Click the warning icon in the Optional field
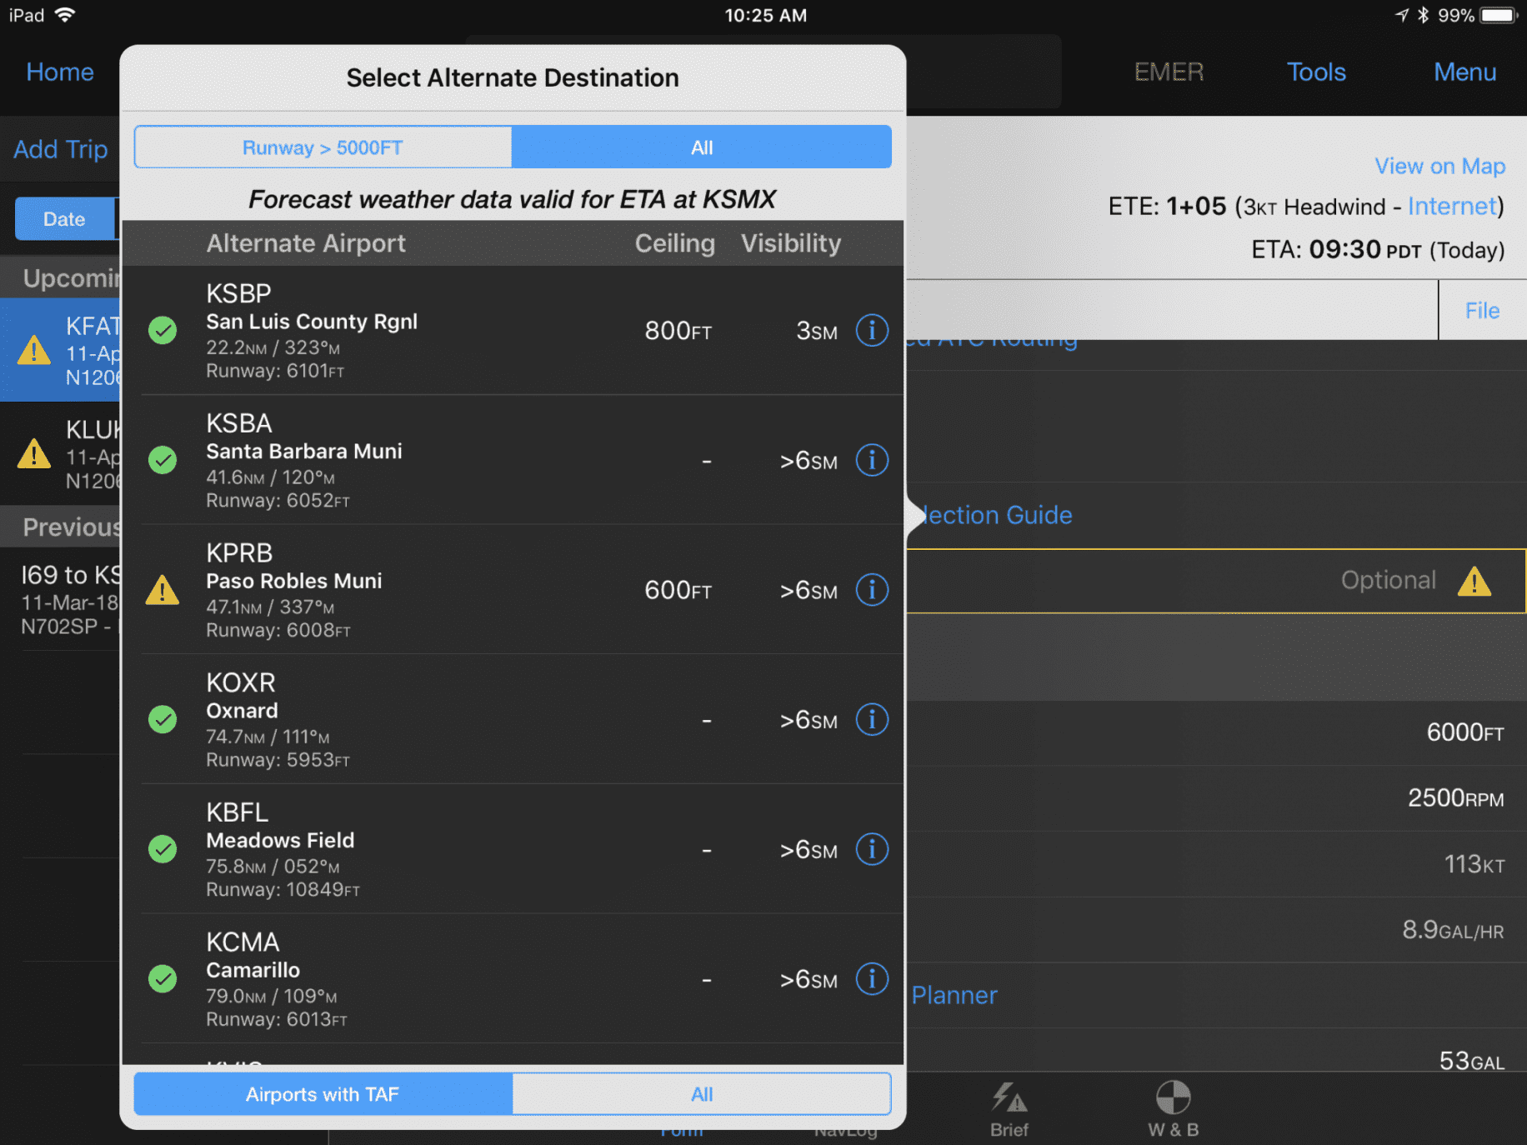The height and width of the screenshot is (1145, 1527). (1474, 581)
